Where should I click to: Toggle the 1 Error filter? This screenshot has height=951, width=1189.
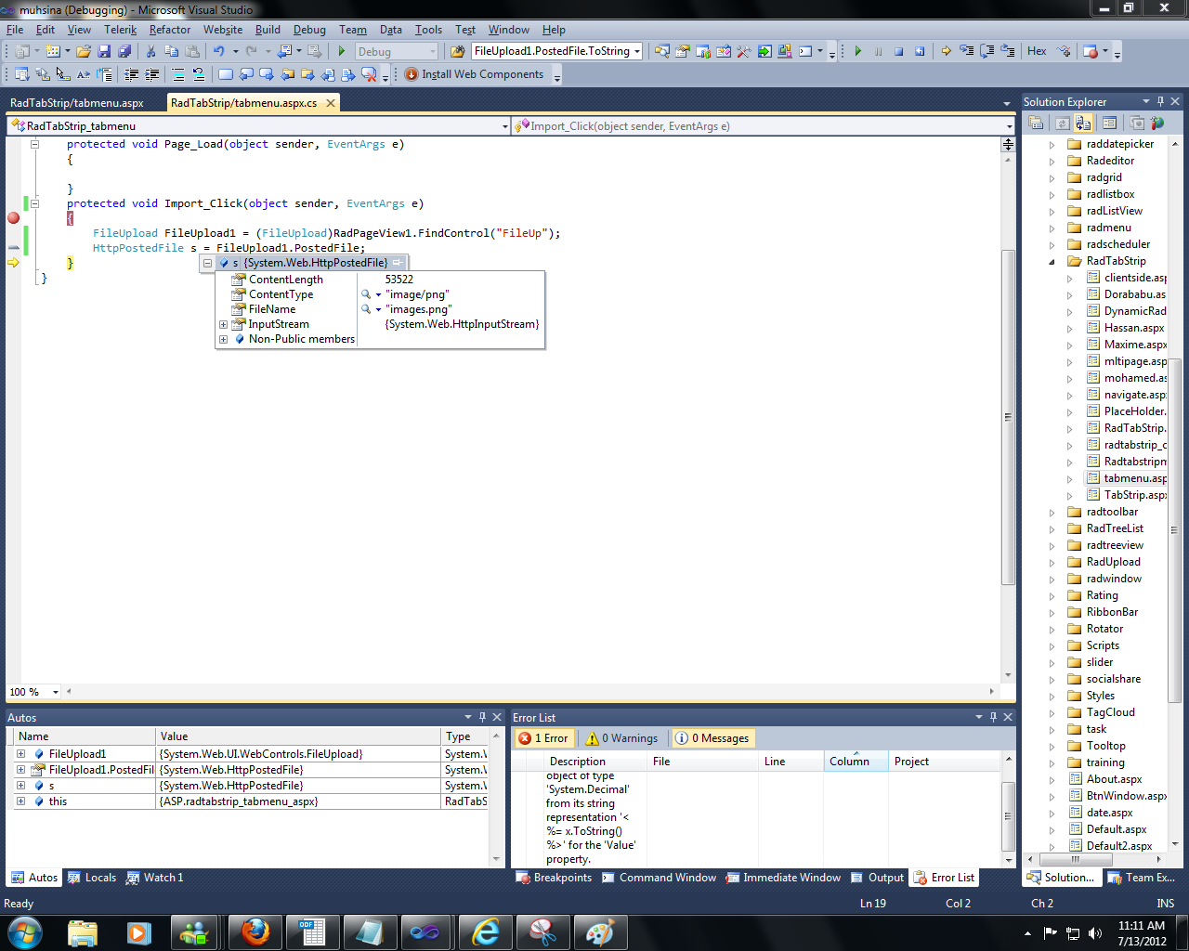[544, 738]
